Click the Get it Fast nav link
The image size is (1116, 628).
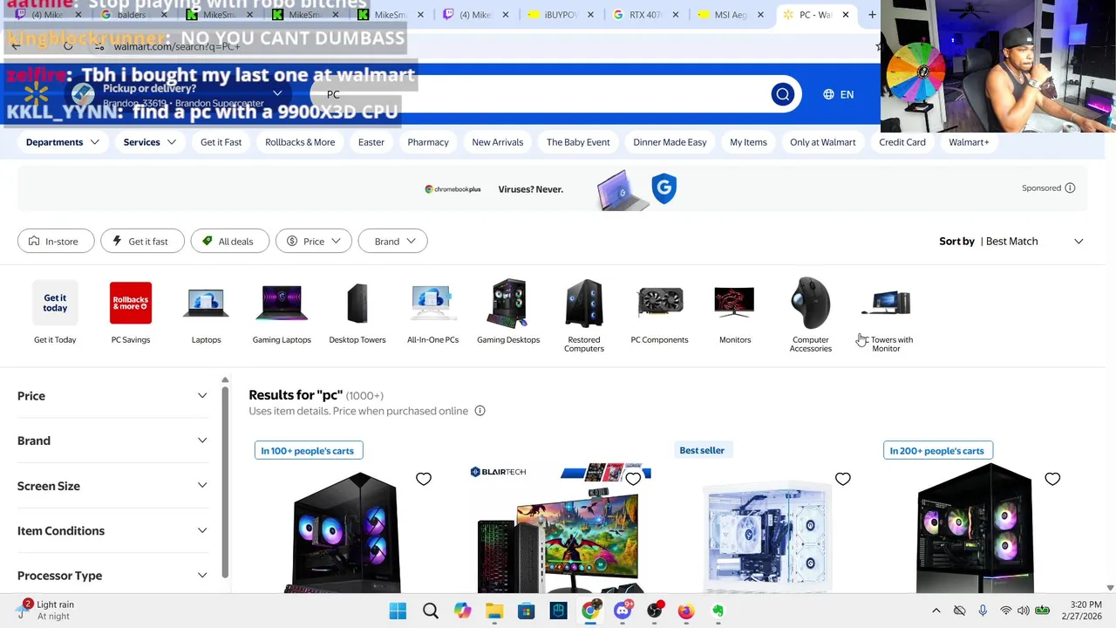click(x=221, y=142)
